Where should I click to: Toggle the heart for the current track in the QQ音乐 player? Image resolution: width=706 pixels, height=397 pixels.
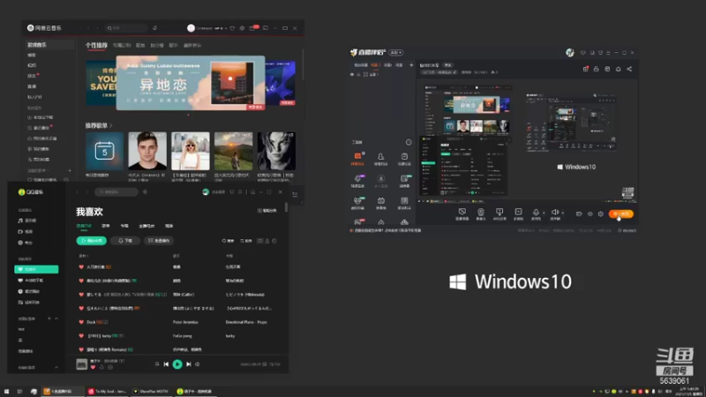[x=94, y=367]
